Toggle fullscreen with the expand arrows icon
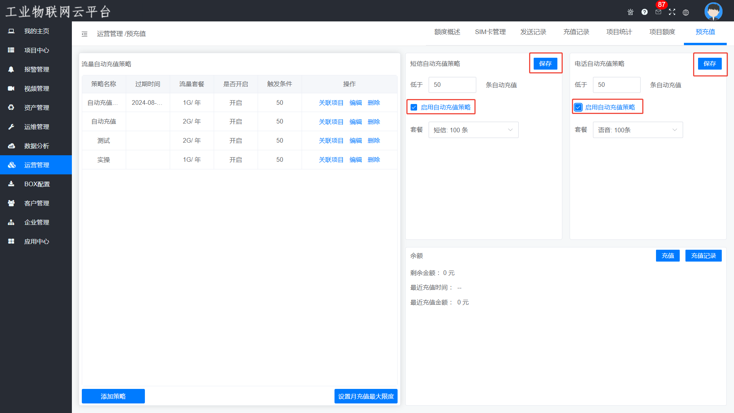The height and width of the screenshot is (413, 734). point(672,12)
